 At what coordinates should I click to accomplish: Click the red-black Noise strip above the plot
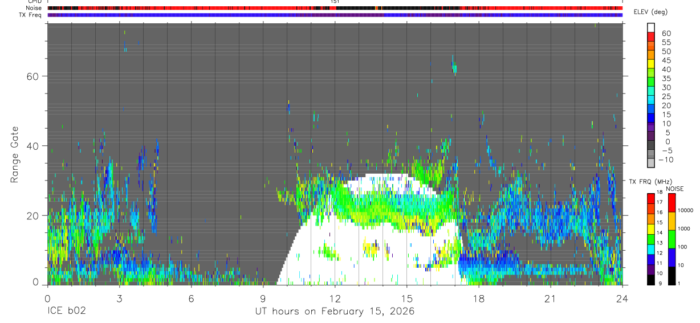pos(335,8)
